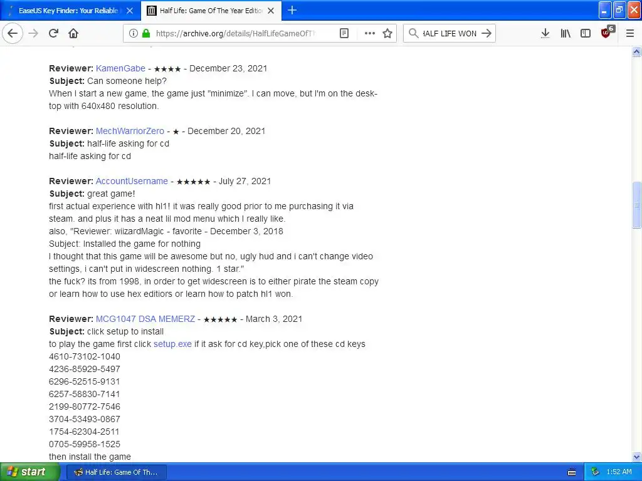Open a new tab with plus button
The height and width of the screenshot is (481, 642).
click(292, 10)
